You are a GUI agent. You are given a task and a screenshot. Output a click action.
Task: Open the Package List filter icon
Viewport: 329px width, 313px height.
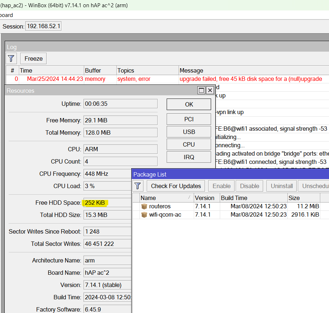(138, 186)
